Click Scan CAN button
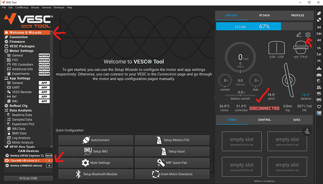This screenshot has height=184, width=323. click(x=29, y=178)
